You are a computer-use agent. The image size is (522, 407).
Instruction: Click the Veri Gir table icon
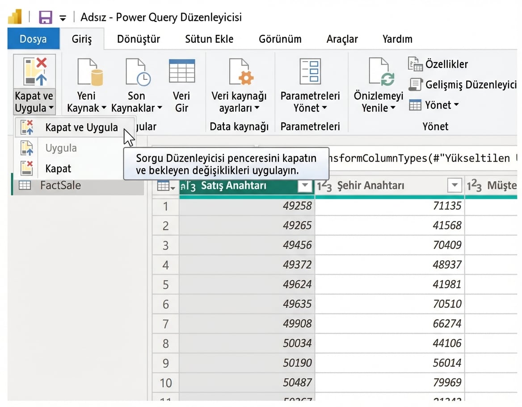coord(182,71)
